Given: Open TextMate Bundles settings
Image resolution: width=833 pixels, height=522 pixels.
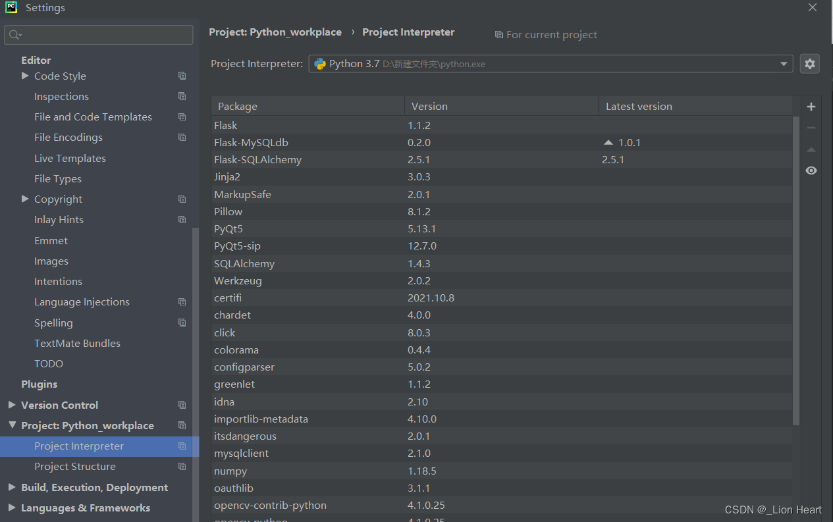Looking at the screenshot, I should 77,343.
